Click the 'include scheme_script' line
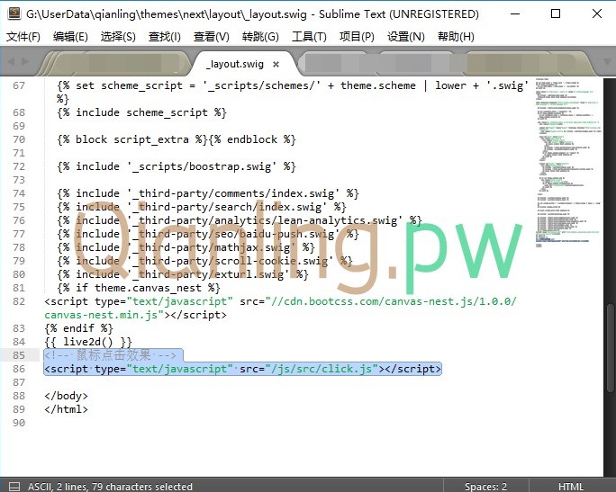The width and height of the screenshot is (616, 492). pos(141,112)
